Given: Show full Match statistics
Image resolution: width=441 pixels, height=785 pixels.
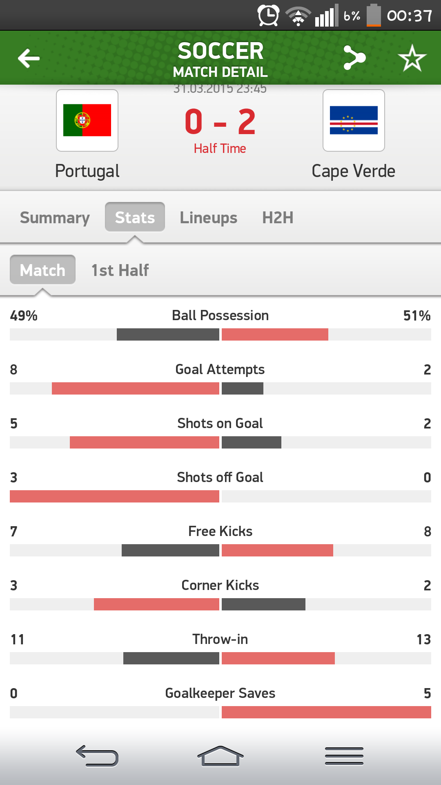Looking at the screenshot, I should point(42,270).
